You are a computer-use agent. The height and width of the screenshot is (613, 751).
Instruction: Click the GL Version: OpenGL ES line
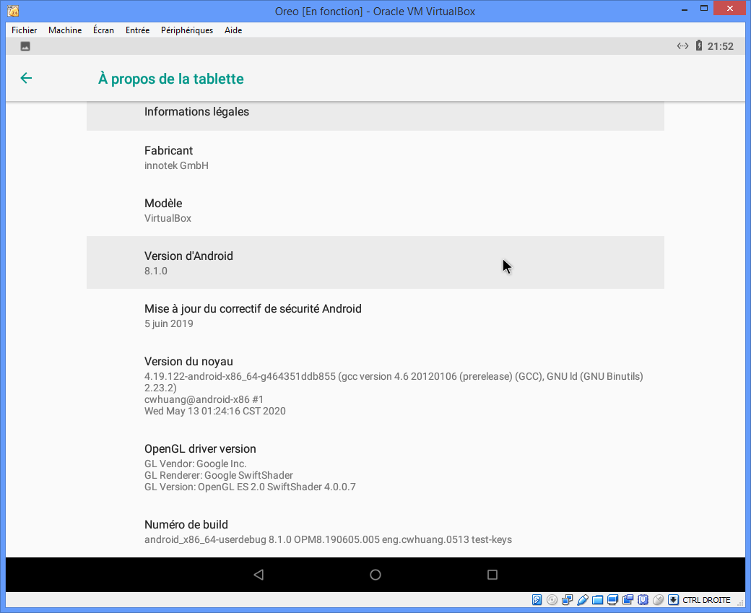click(250, 487)
